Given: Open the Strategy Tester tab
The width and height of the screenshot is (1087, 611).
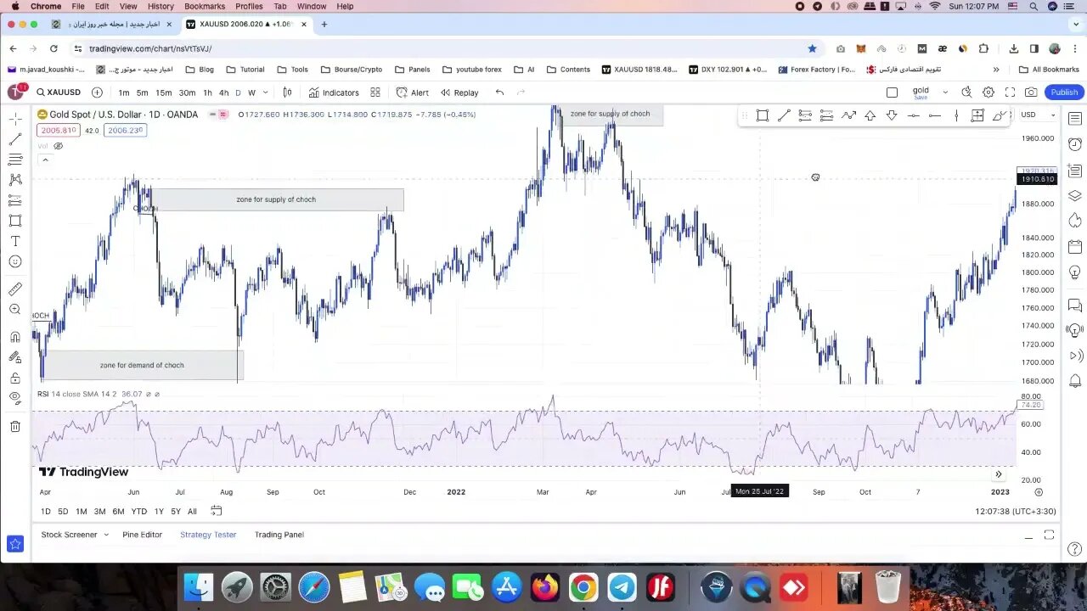Looking at the screenshot, I should tap(208, 535).
